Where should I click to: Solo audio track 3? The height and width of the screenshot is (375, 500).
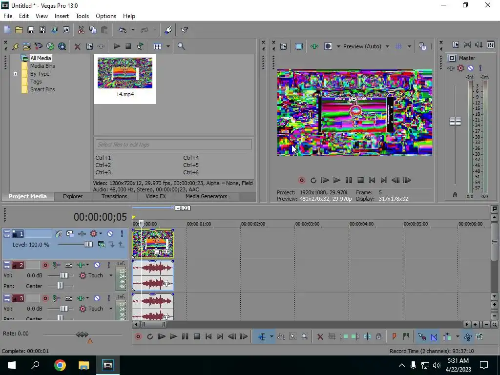[x=109, y=298]
